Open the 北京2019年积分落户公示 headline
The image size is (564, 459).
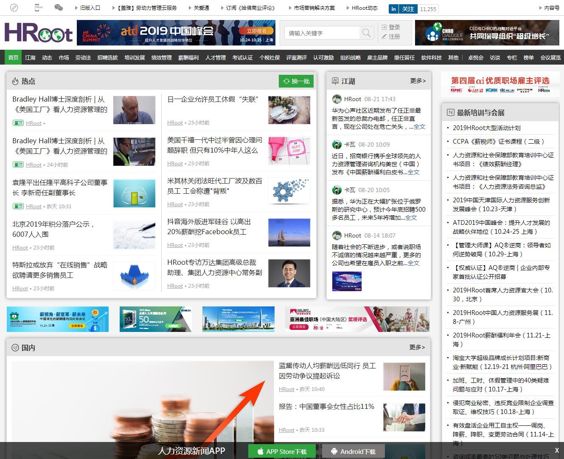click(53, 229)
